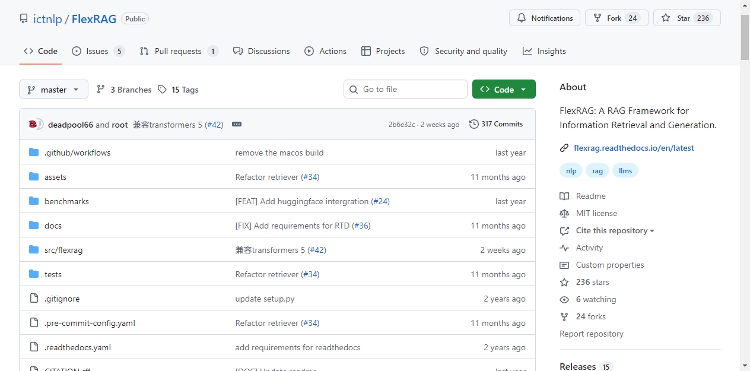The height and width of the screenshot is (371, 750).
Task: Open PR #36 link in docs row
Action: (361, 226)
